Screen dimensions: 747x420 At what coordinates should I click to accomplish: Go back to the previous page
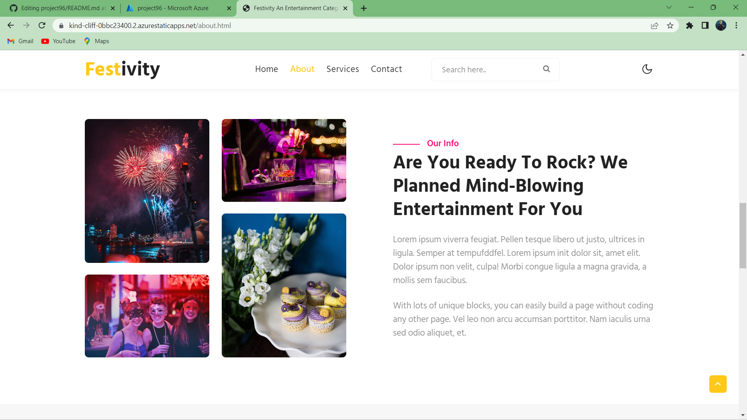pos(11,26)
